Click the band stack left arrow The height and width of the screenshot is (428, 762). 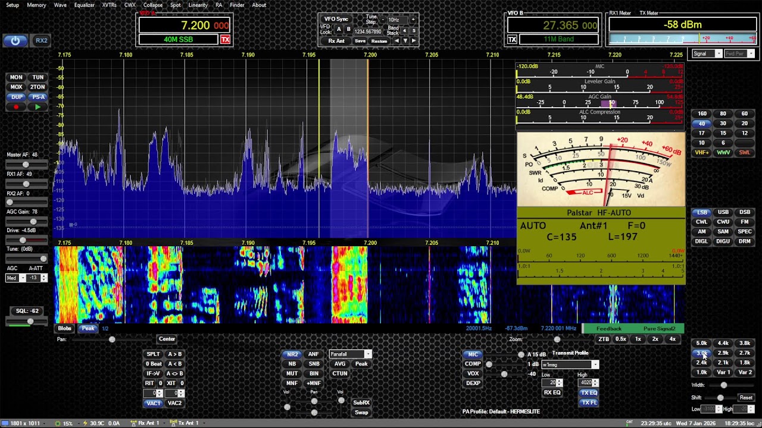[x=397, y=41]
